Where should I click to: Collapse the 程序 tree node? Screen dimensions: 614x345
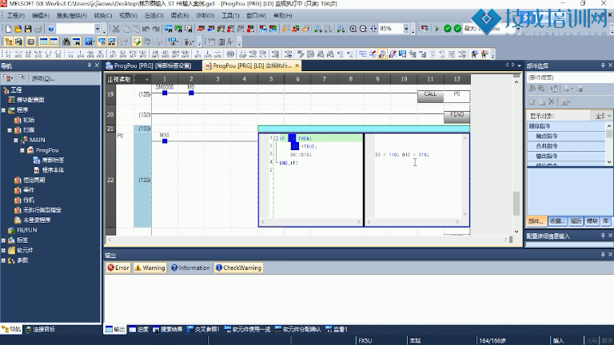pos(3,110)
